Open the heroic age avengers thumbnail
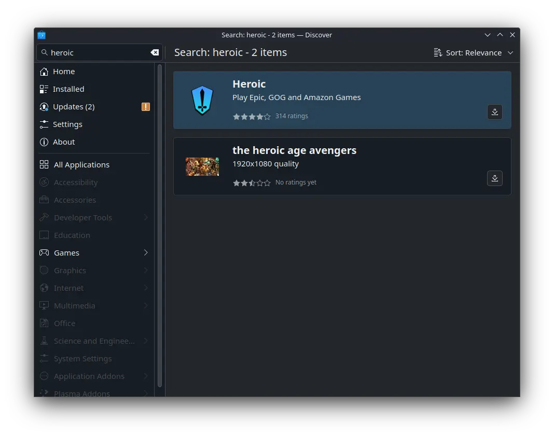Image resolution: width=554 pixels, height=437 pixels. [202, 166]
